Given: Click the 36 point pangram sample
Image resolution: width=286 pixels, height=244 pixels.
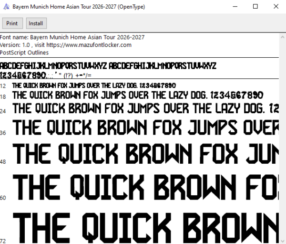Looking at the screenshot, I should pos(145,127).
